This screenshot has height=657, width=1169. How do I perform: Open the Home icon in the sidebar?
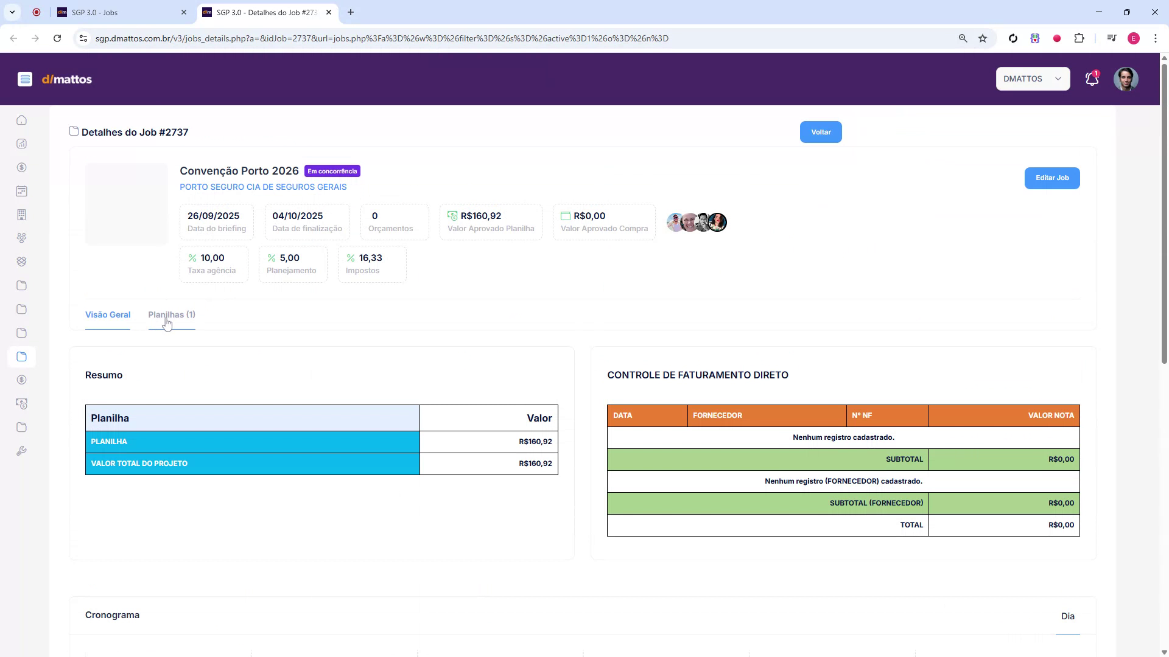[x=22, y=120]
